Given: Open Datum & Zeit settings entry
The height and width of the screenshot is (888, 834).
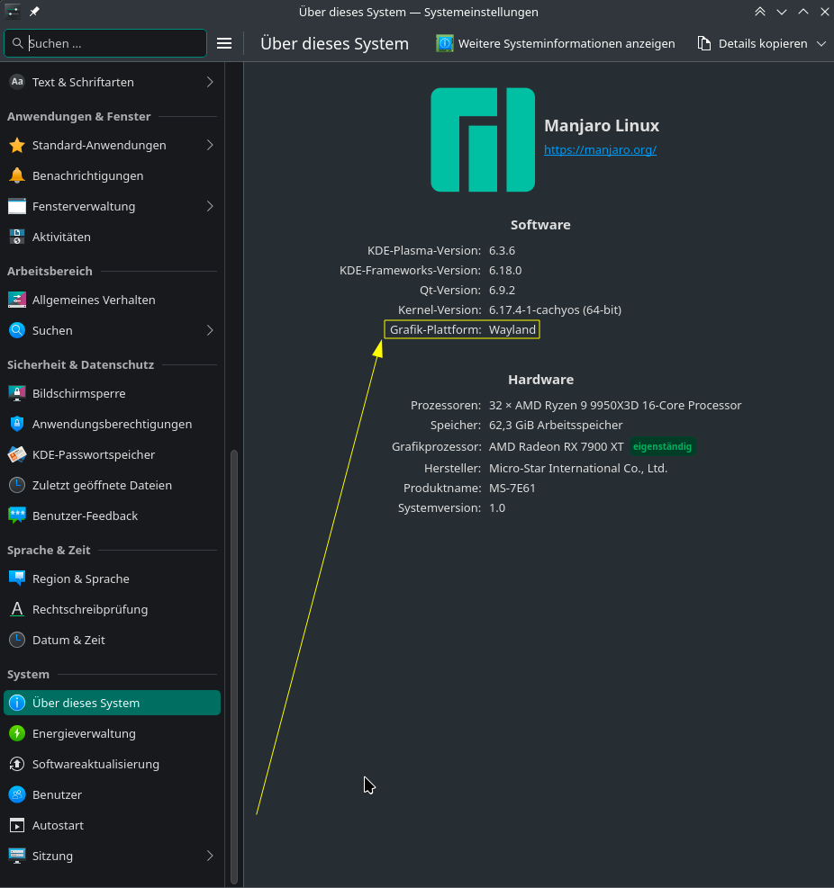Looking at the screenshot, I should pos(112,640).
